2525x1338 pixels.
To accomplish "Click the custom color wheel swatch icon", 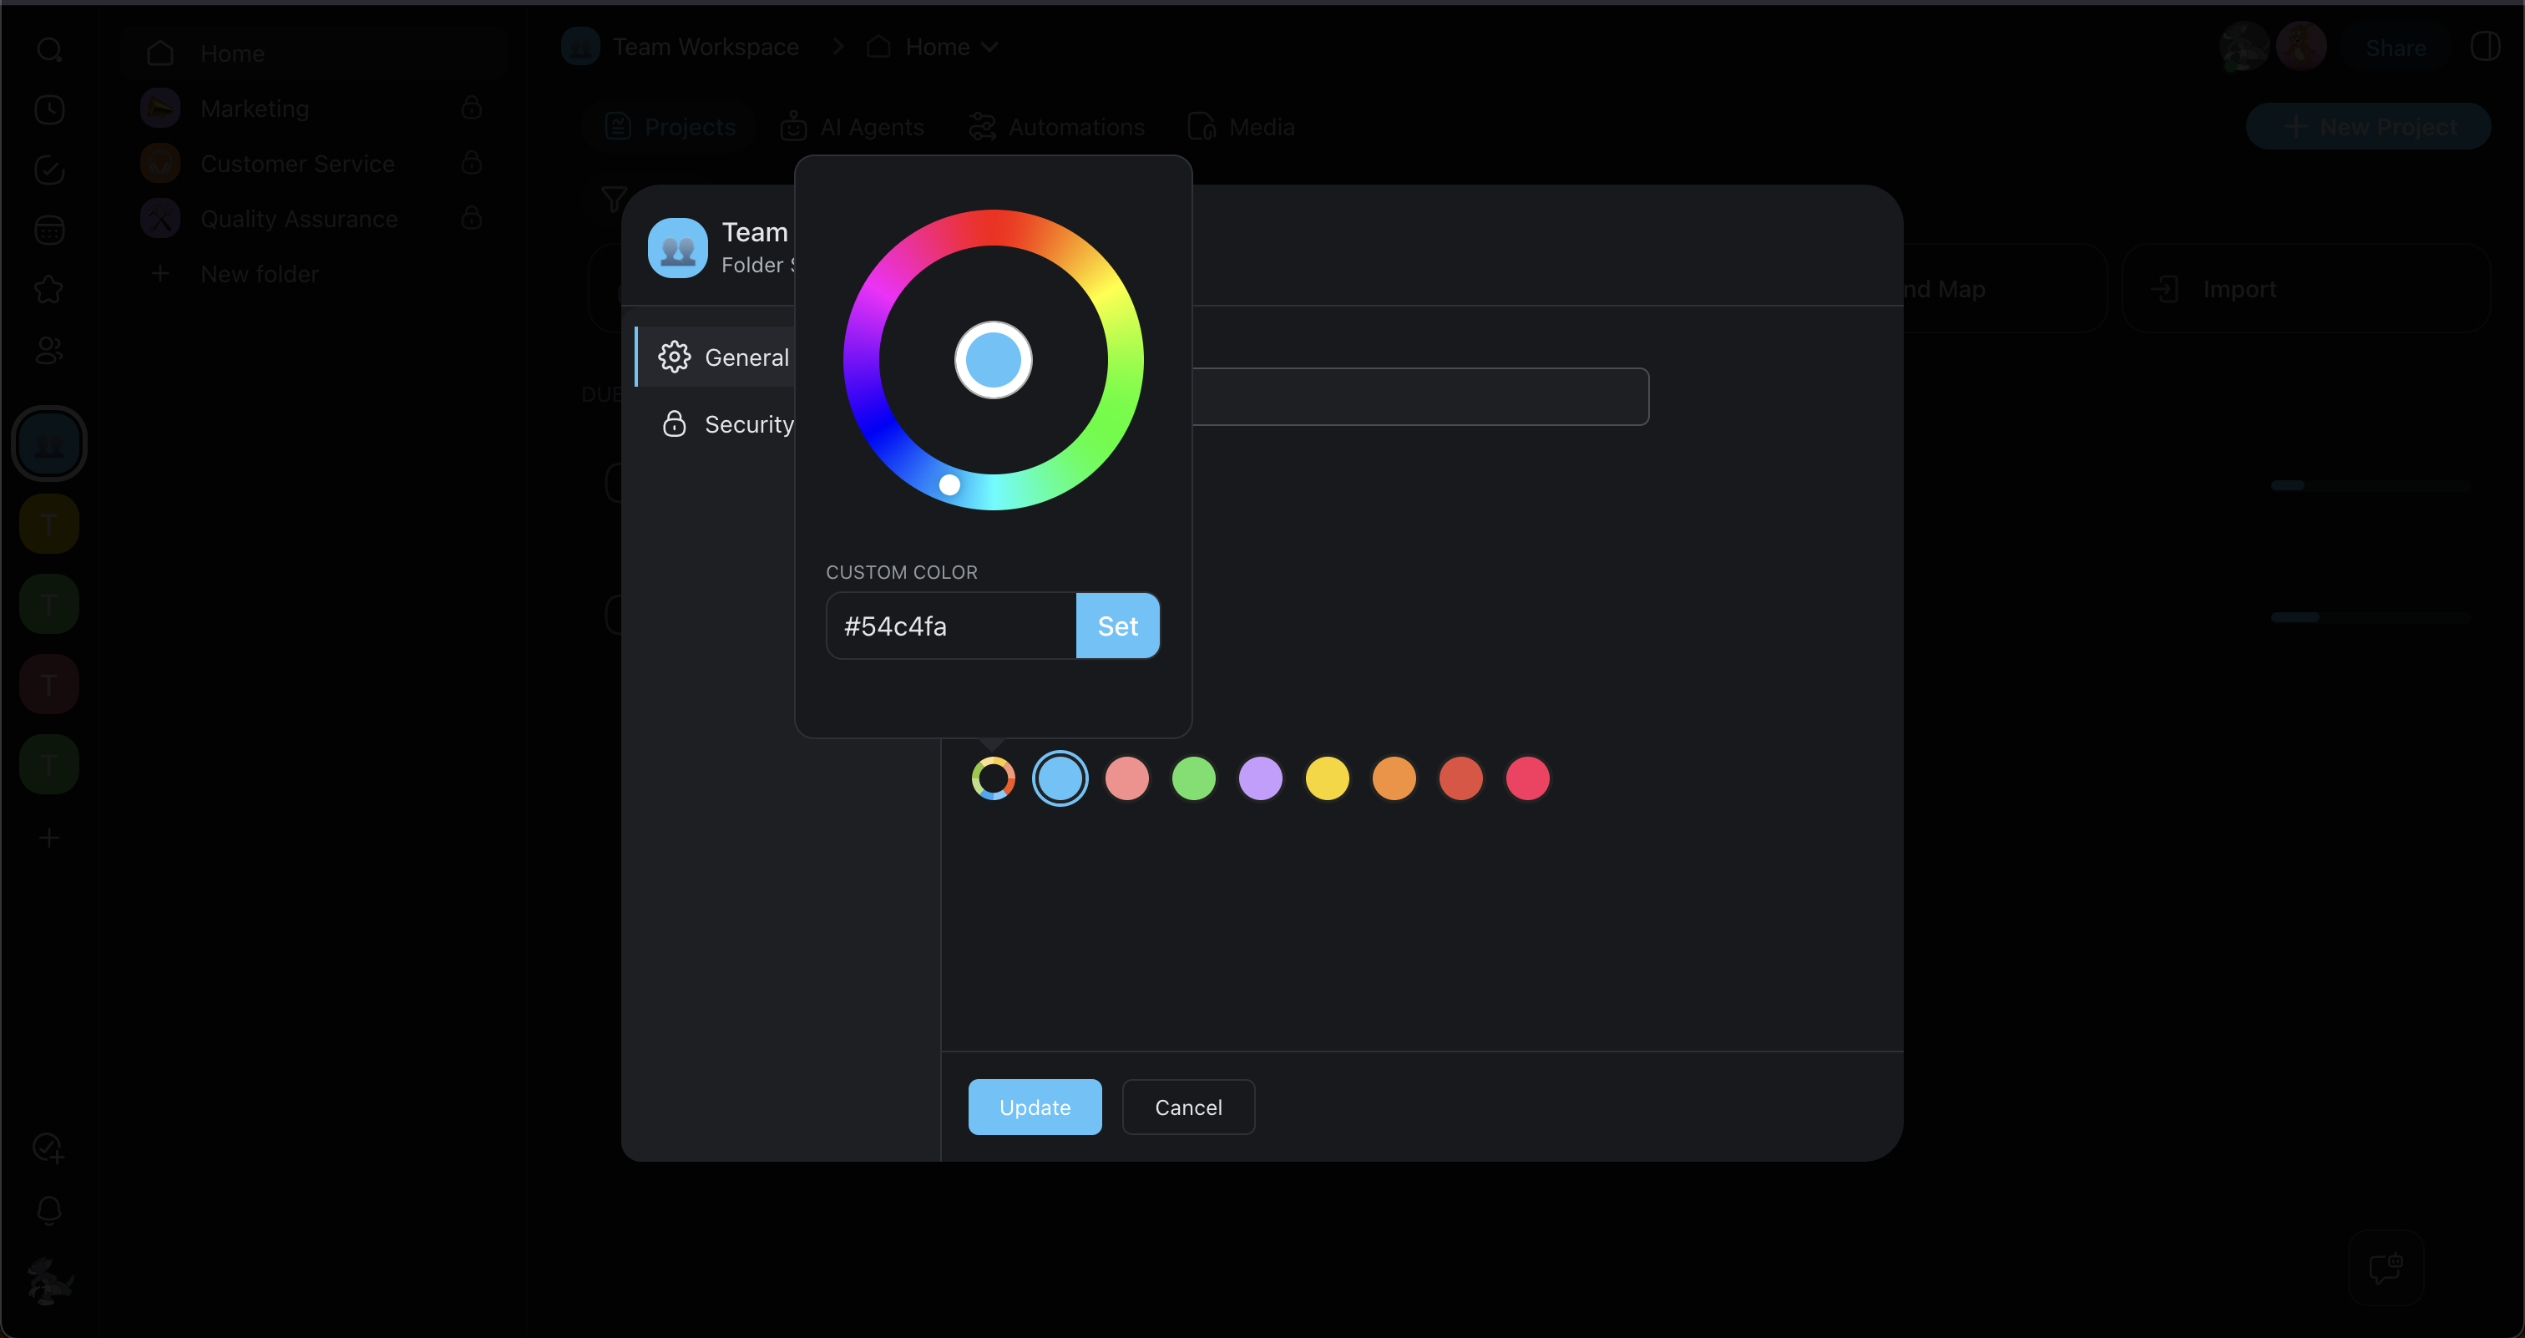I will 993,779.
